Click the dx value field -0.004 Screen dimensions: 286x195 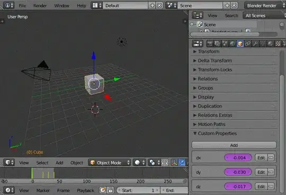[238, 157]
